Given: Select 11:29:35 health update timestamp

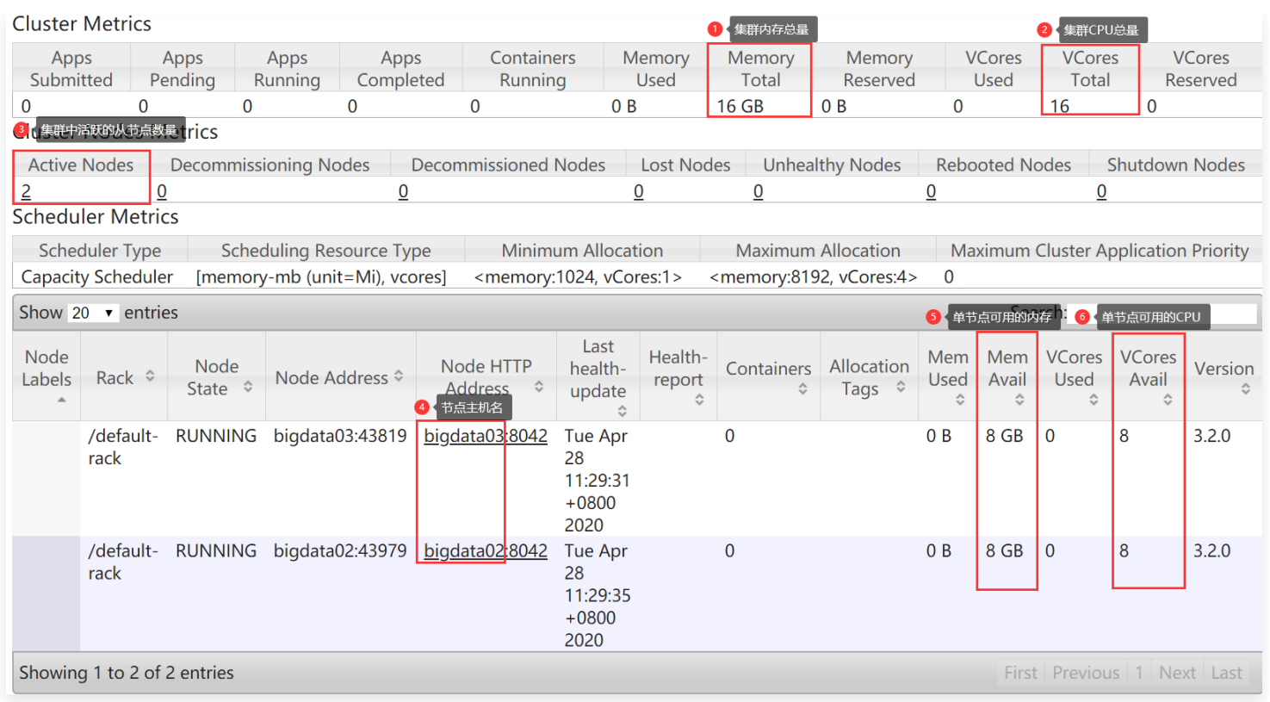Looking at the screenshot, I should click(x=598, y=595).
